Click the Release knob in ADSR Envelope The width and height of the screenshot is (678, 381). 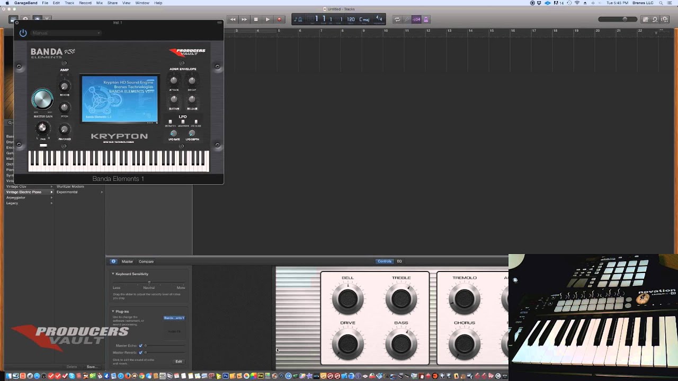(x=192, y=99)
